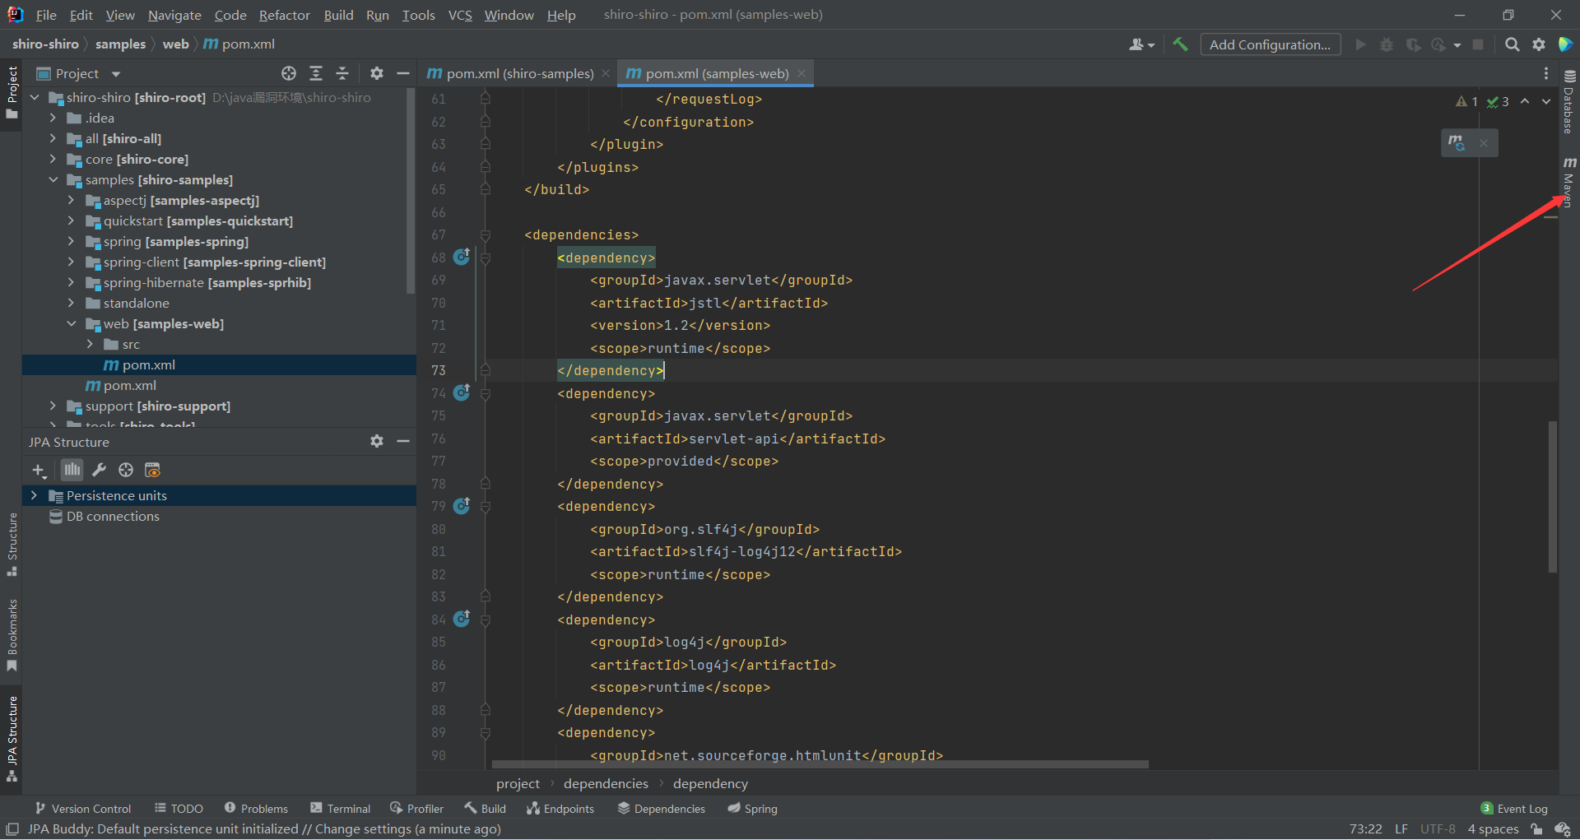This screenshot has height=840, width=1580.
Task: Select DB connections in JPA Structure
Action: point(113,516)
